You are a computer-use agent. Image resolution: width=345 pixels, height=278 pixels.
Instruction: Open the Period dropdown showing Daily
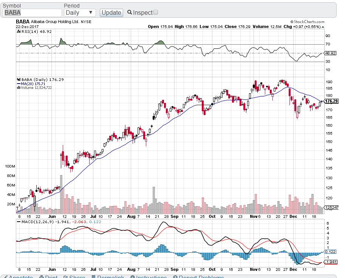pos(80,12)
